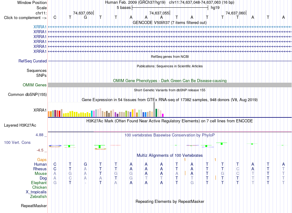Screen dimensions: 292x213
Task: Click the 74,637,050 ruler position
Action: [x=83, y=13]
